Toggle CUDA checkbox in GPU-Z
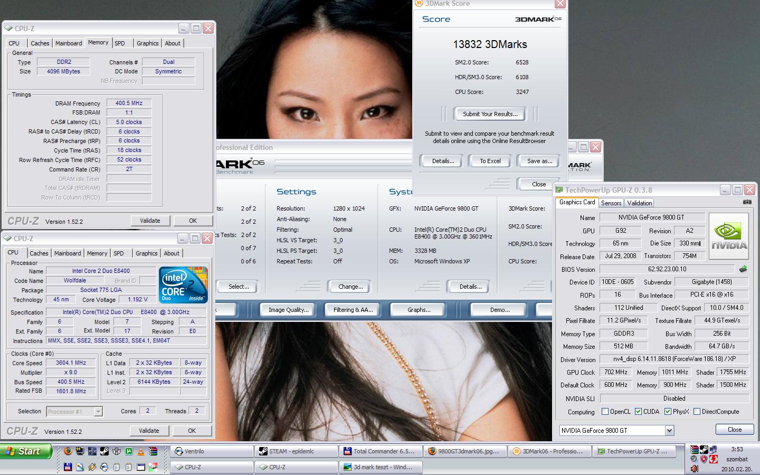760x475 pixels. [x=638, y=412]
